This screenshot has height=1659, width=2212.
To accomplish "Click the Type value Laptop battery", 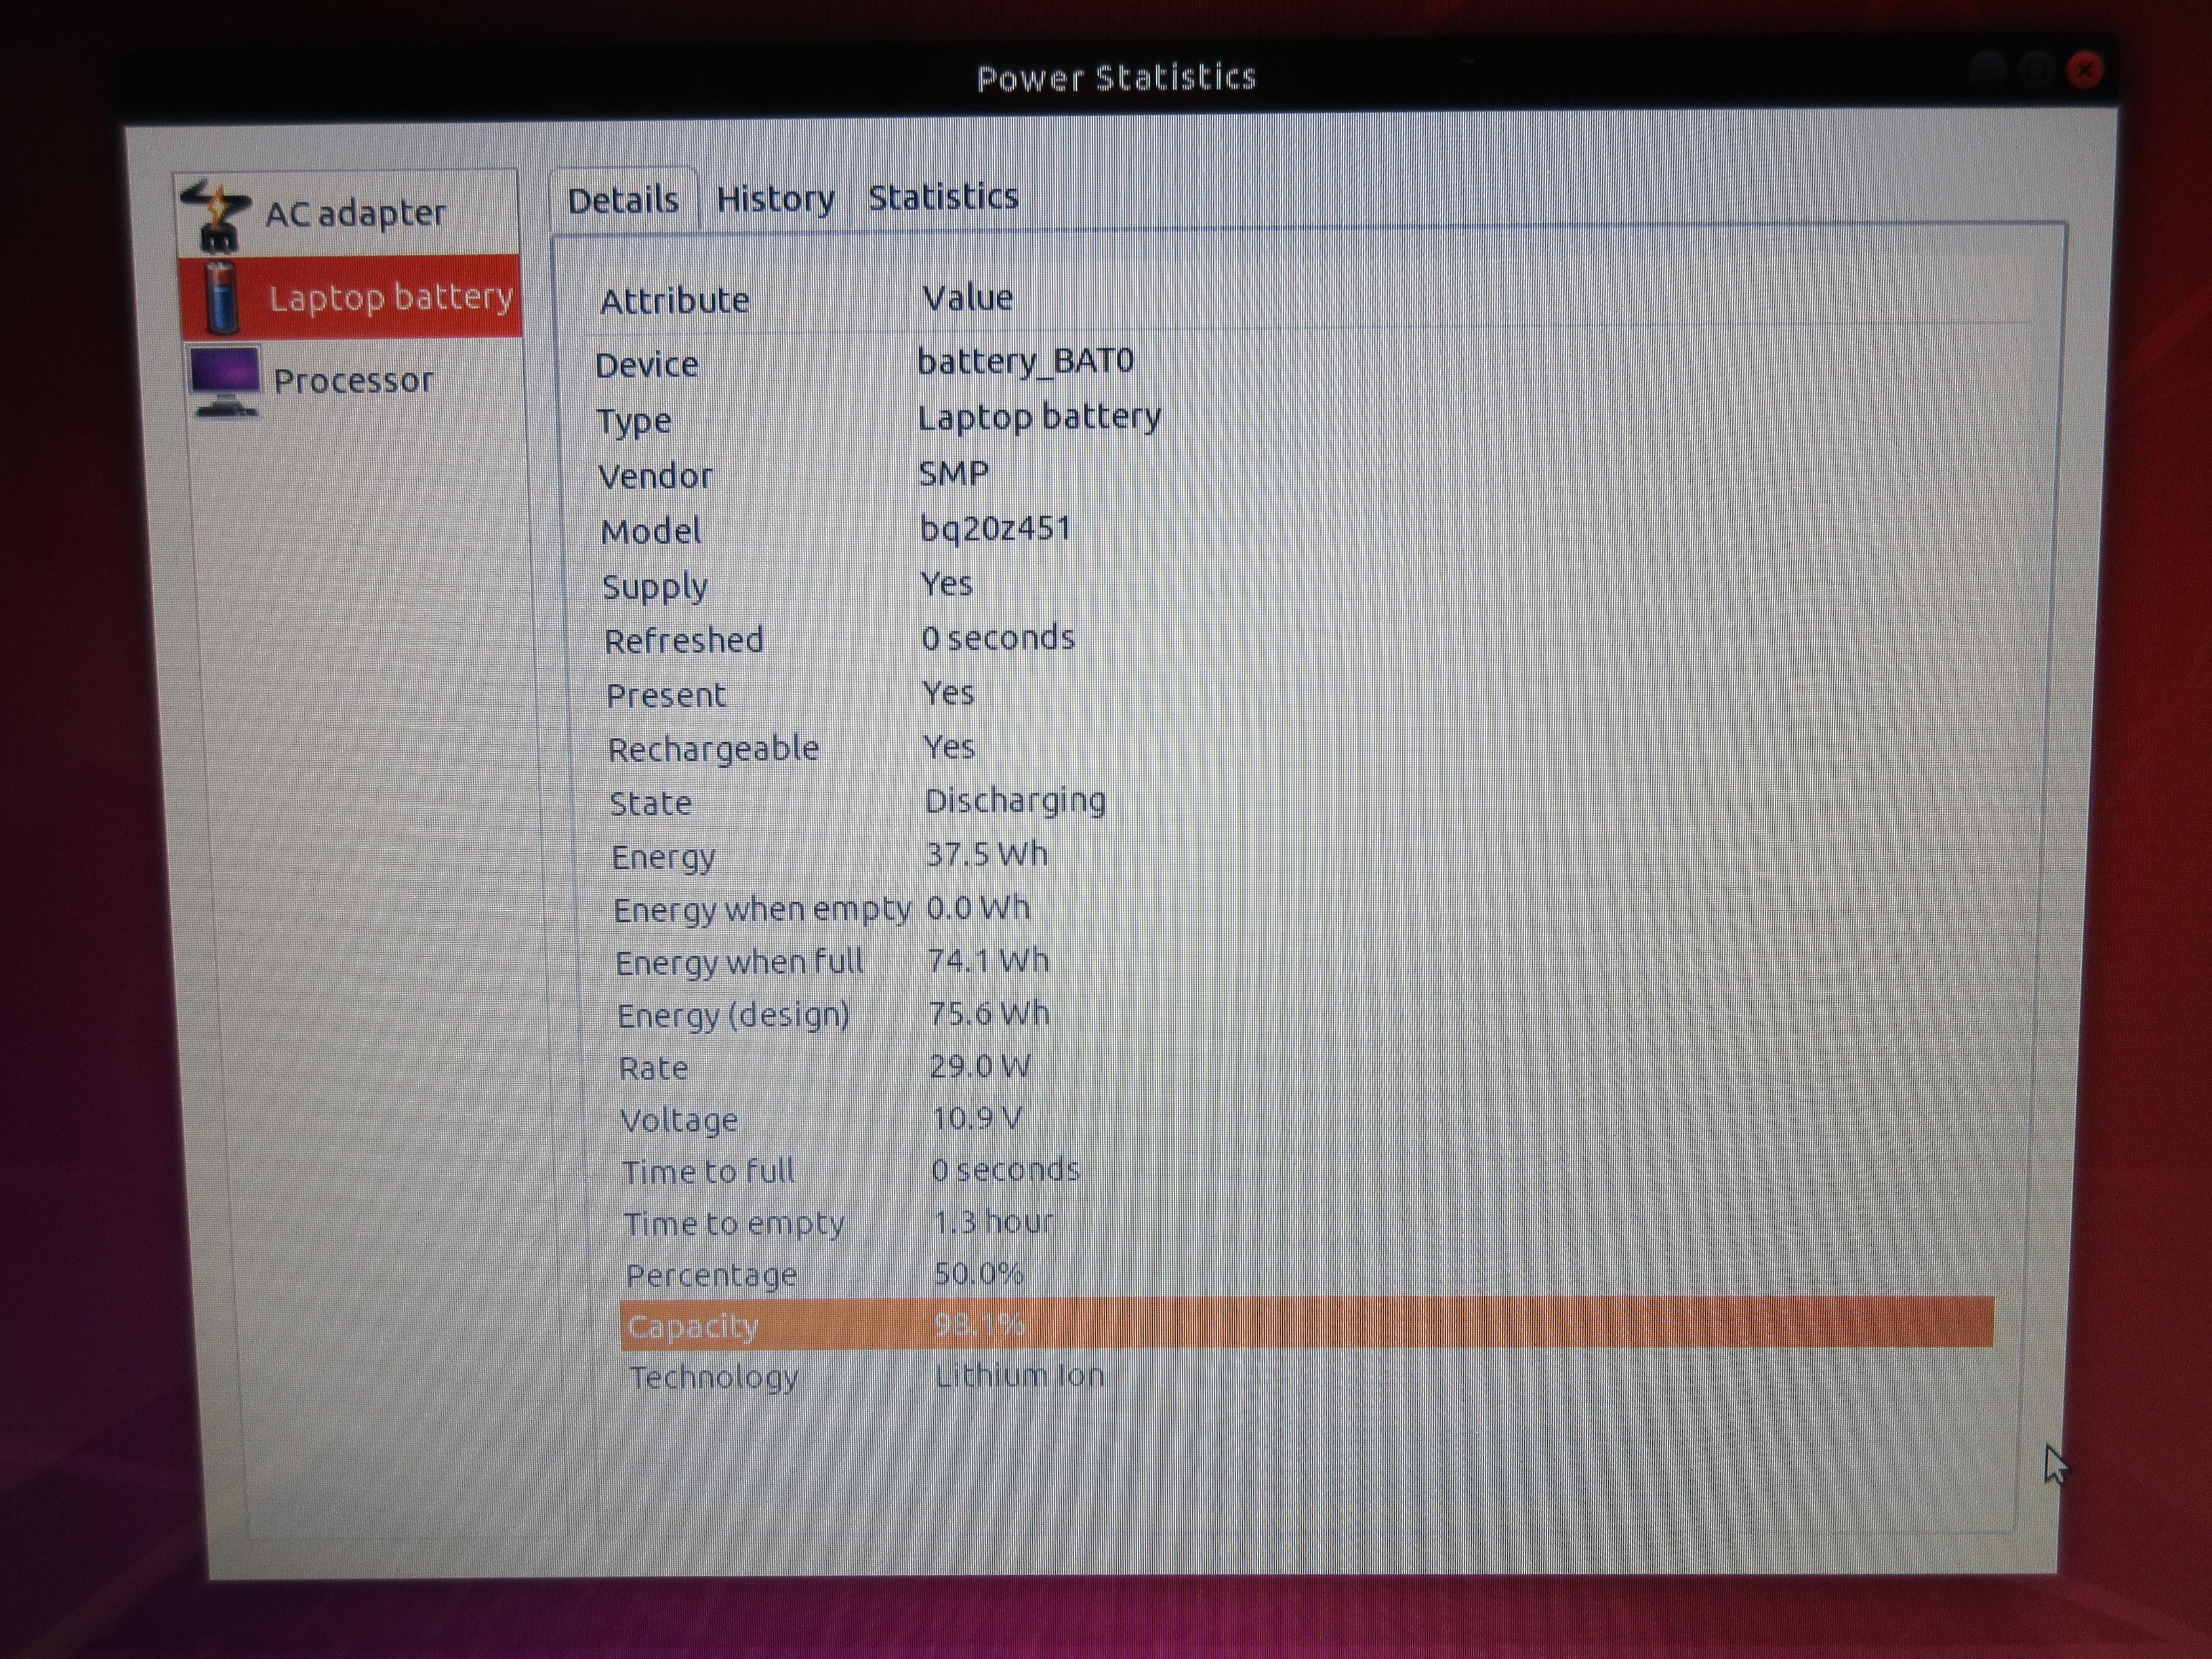I will coord(1039,416).
